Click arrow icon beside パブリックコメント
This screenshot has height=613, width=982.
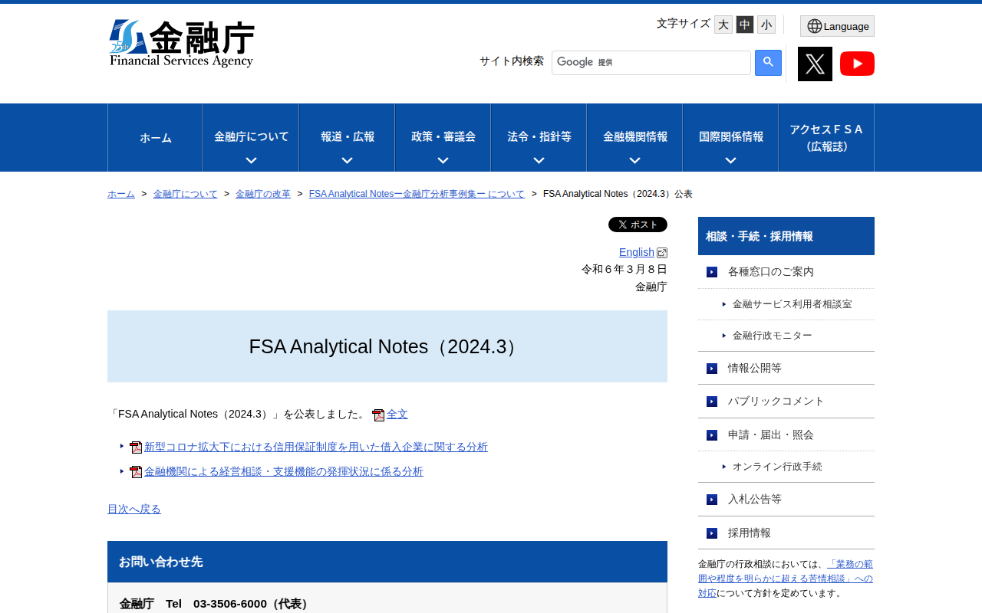(712, 402)
